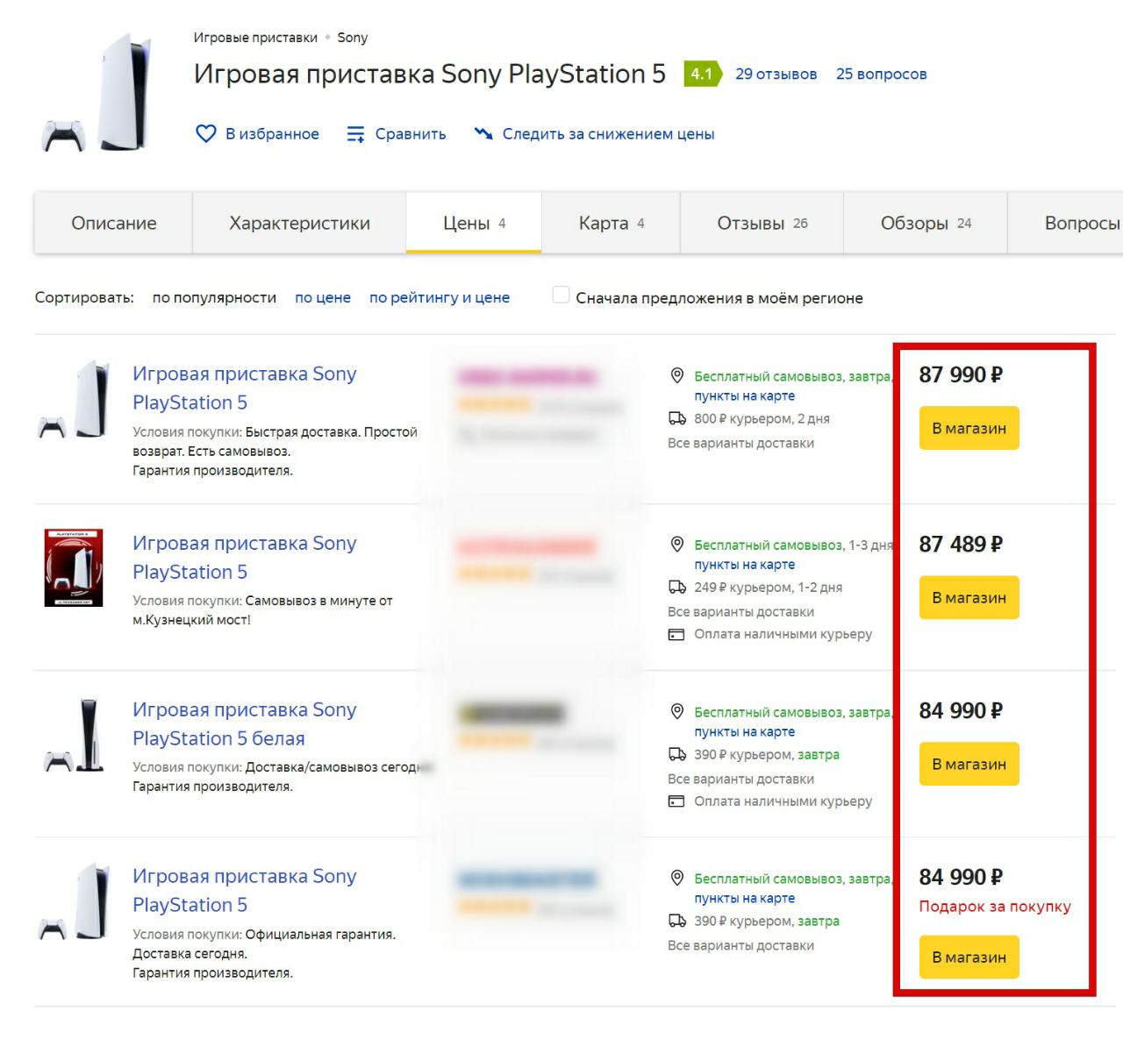Open offer title with Официальная гарантия conditions

(244, 891)
